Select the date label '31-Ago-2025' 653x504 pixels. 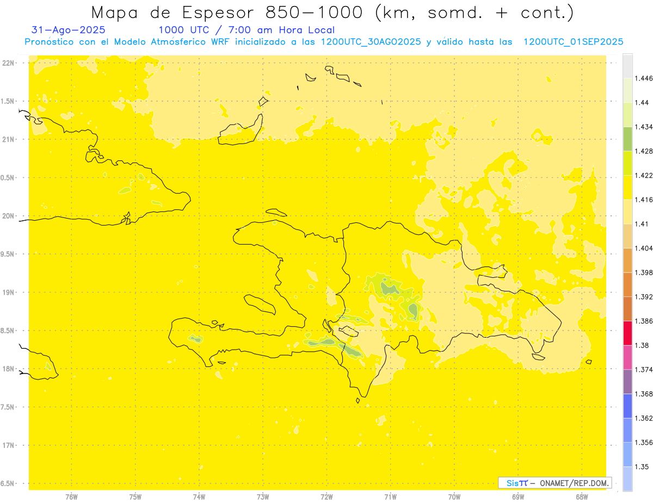click(69, 30)
